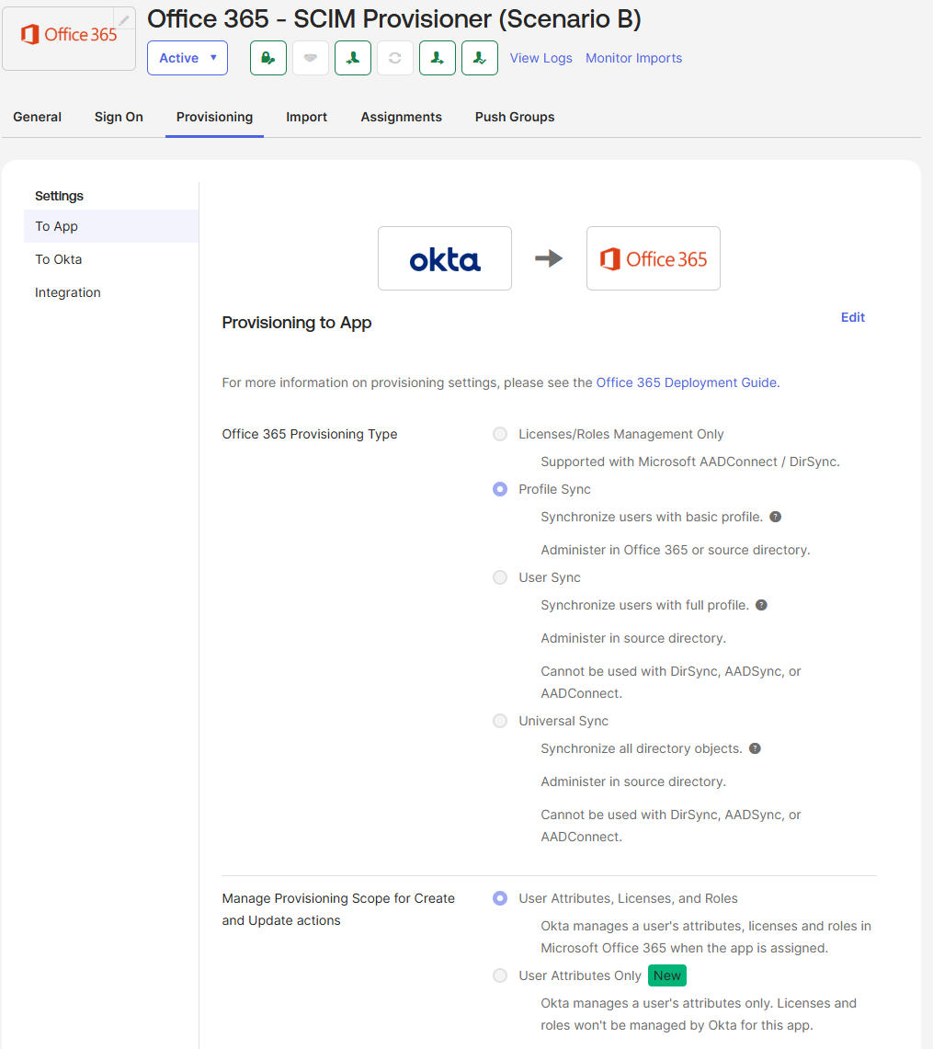Switch to the Push Groups tab

click(514, 117)
